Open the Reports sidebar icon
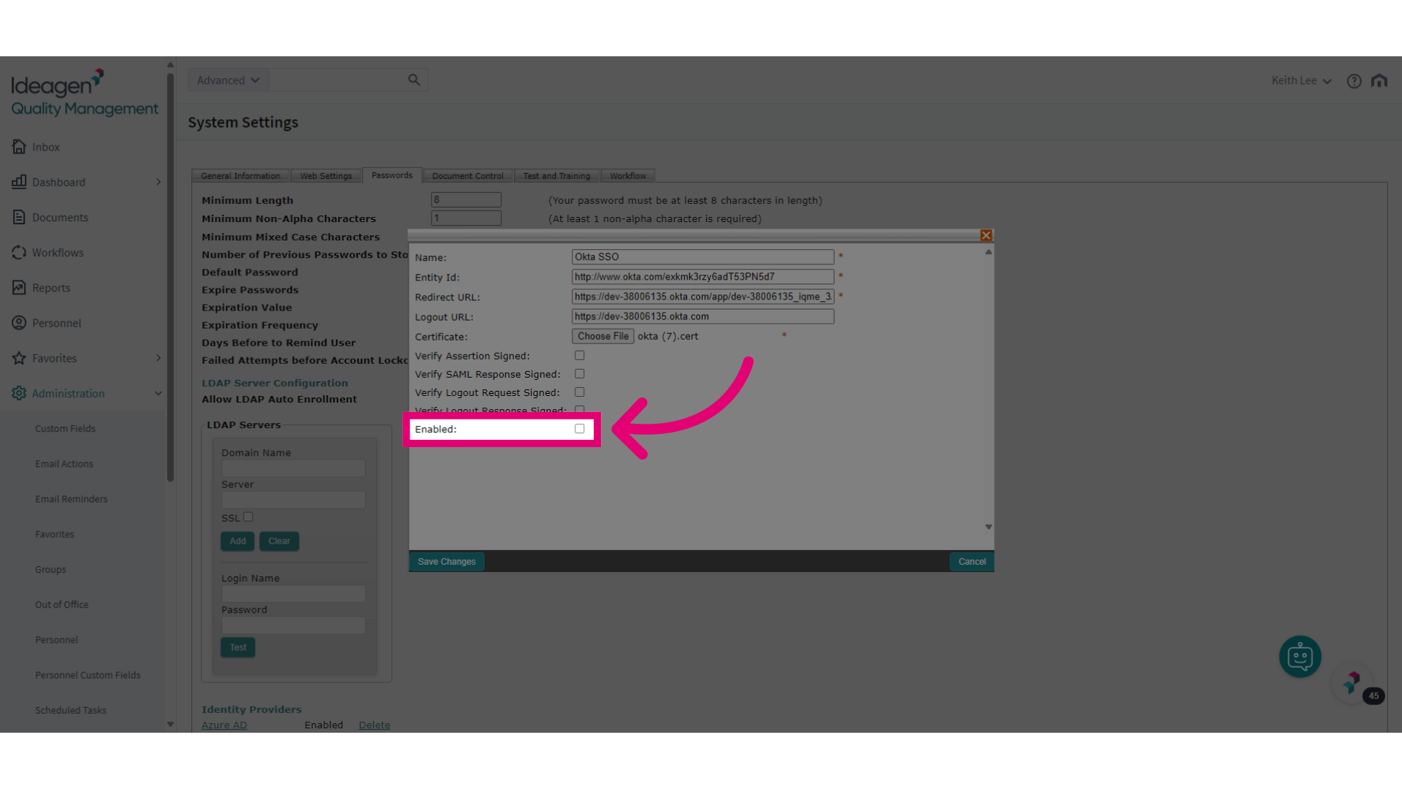 pos(19,288)
